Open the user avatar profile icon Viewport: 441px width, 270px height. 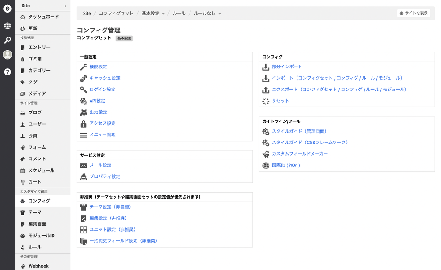[8, 55]
